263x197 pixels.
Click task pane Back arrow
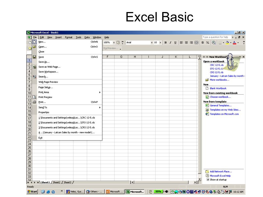[204, 57]
